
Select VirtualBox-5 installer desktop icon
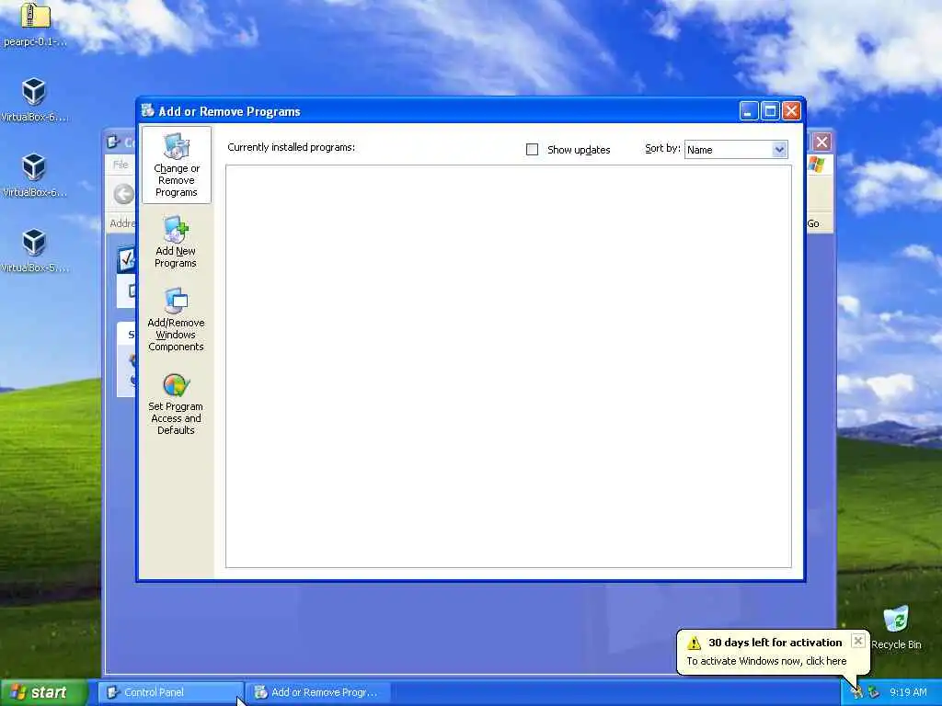(x=34, y=251)
